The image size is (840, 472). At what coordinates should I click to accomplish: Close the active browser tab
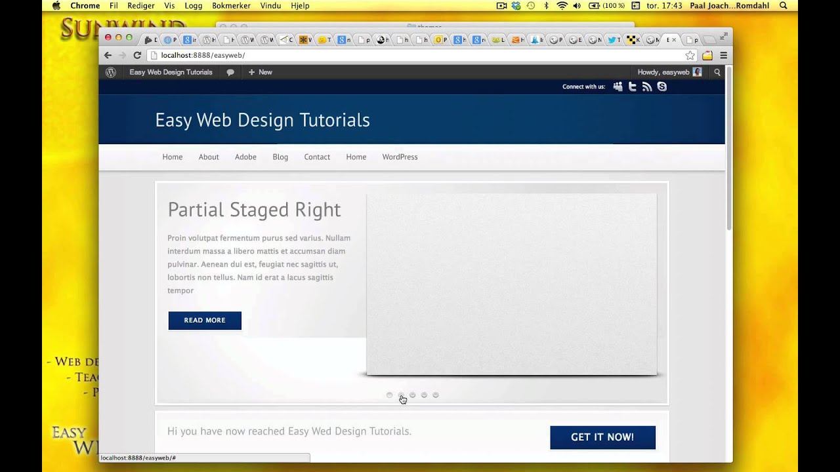(x=674, y=39)
